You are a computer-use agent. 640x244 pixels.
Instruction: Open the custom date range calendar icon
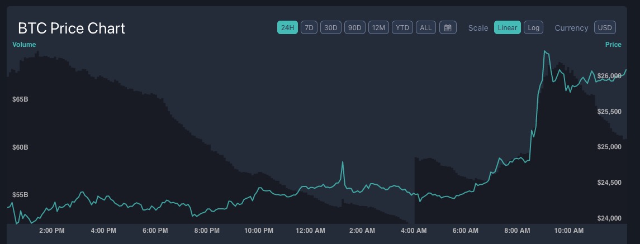(448, 27)
